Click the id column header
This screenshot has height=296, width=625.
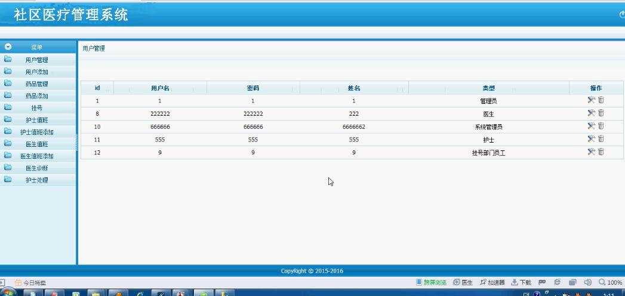(x=97, y=88)
